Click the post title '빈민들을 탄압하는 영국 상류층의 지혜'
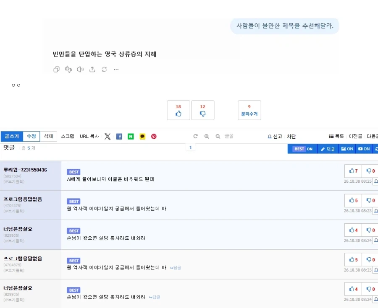The height and width of the screenshot is (308, 378). [105, 54]
